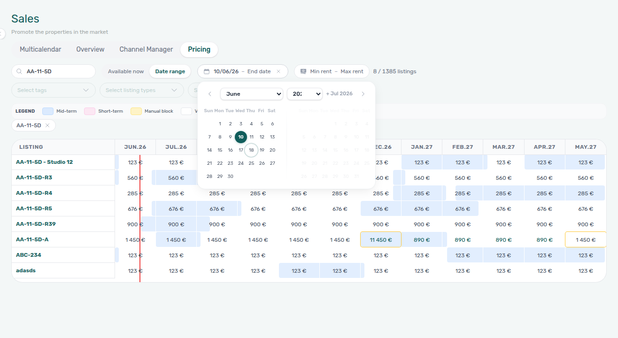
Task: Switch to Channel Manager tab
Action: (146, 49)
